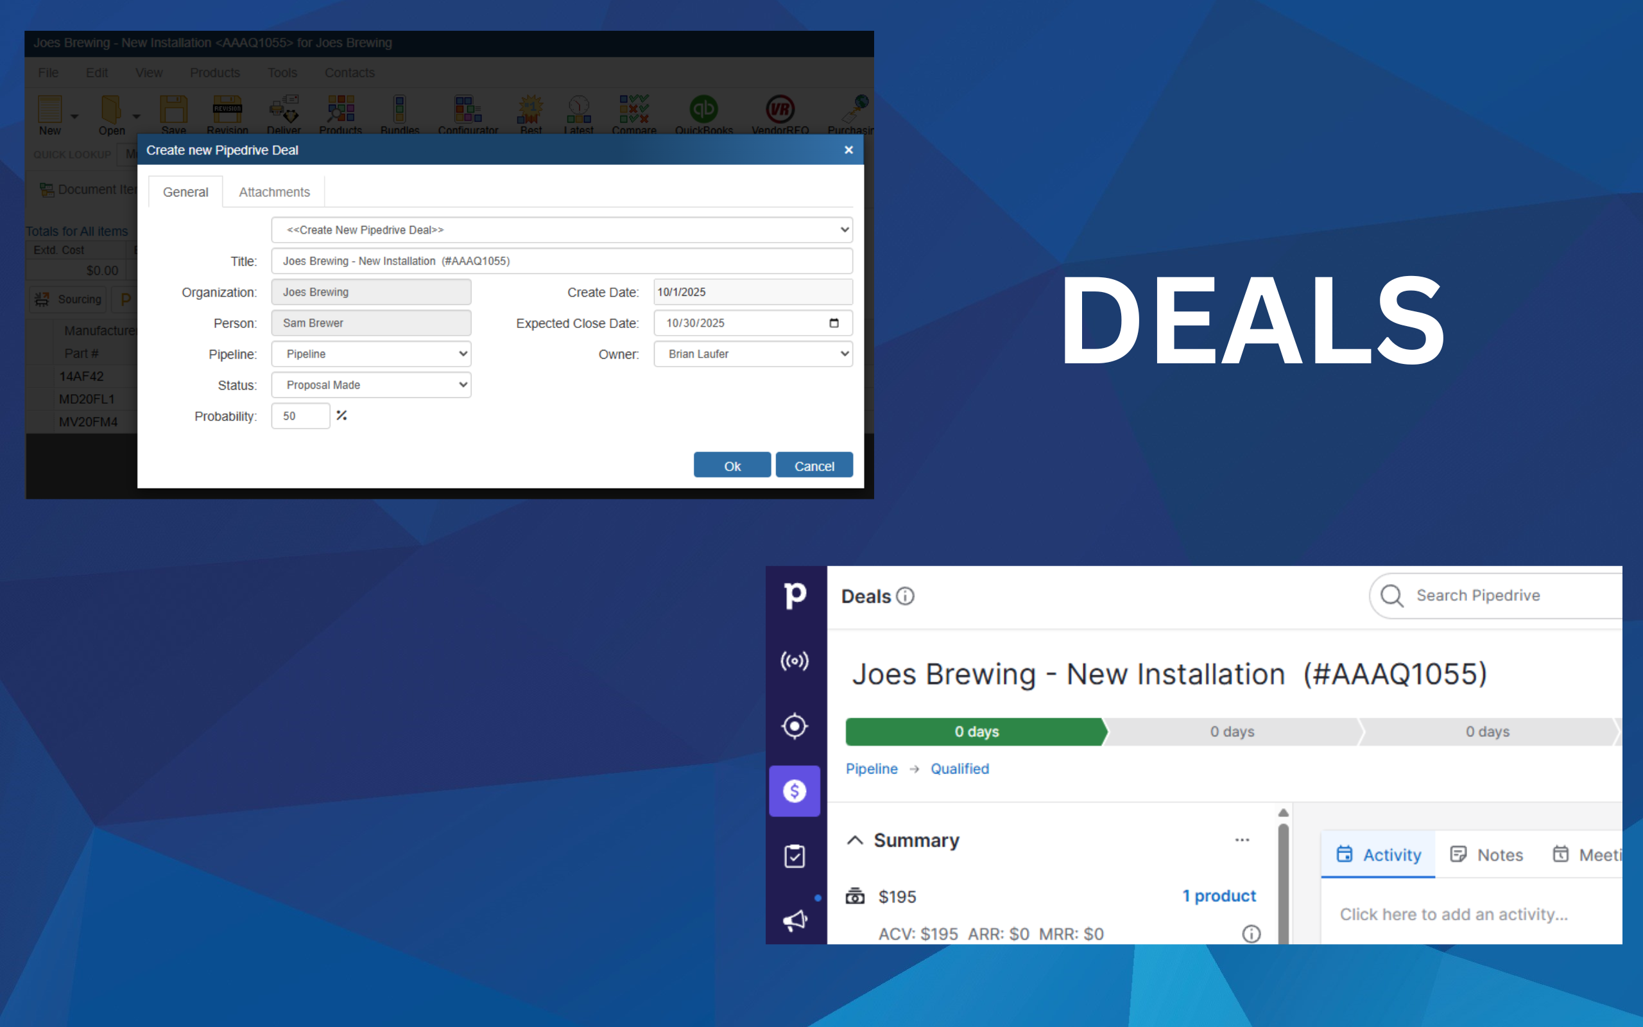Expand the Create New Pipedrive Deal dropdown

(562, 230)
